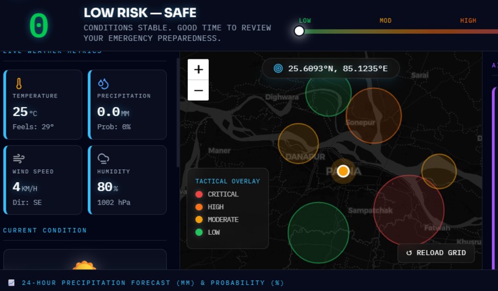This screenshot has width=498, height=291.
Task: Zoom in the map with plus button
Action: (198, 69)
